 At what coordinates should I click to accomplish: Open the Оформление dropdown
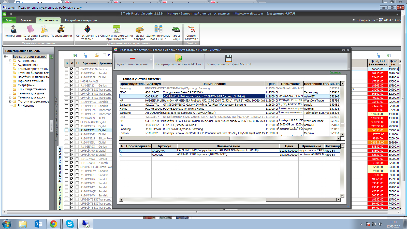click(x=367, y=20)
